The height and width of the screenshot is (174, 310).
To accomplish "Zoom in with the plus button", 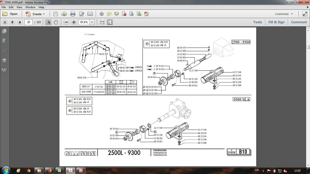I will (x=74, y=22).
